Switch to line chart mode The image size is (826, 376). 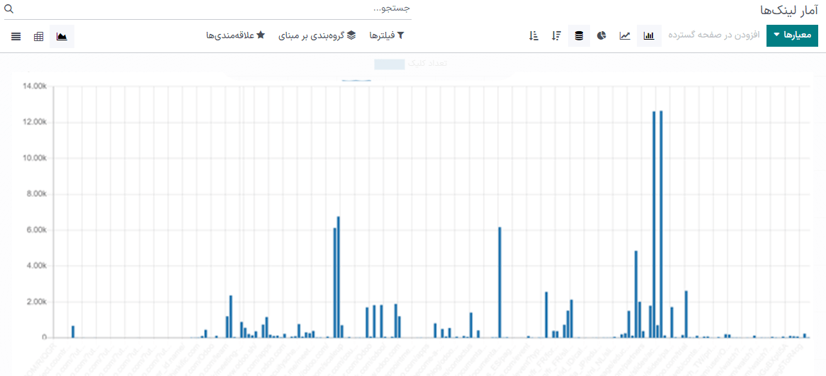click(x=625, y=35)
